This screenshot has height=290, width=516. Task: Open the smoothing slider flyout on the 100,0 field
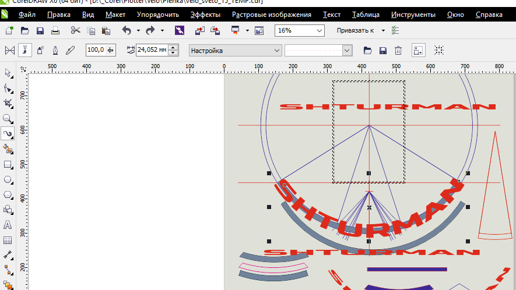111,50
